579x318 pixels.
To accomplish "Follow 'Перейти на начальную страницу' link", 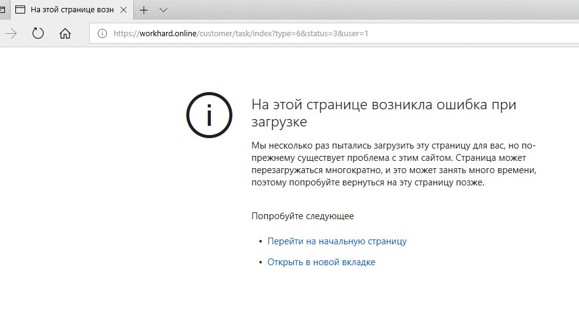I will (337, 241).
